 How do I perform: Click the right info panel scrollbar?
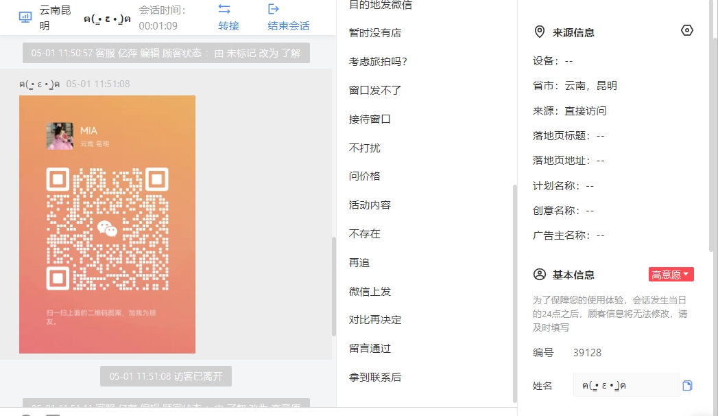point(711,126)
